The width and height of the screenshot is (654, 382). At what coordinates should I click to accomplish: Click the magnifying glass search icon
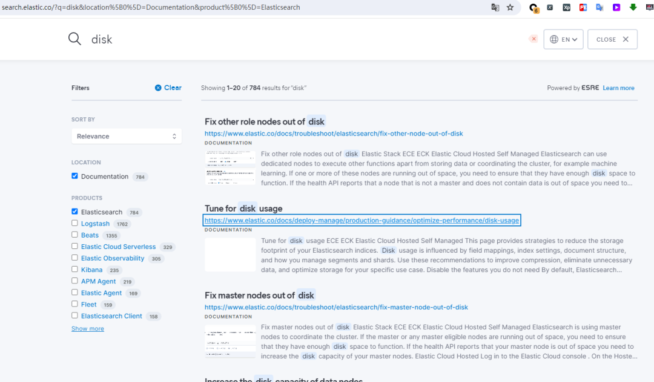(x=74, y=39)
